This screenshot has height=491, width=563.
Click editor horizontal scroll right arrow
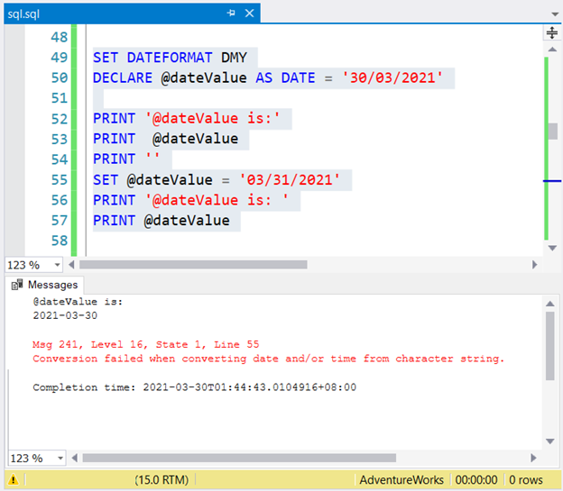535,265
